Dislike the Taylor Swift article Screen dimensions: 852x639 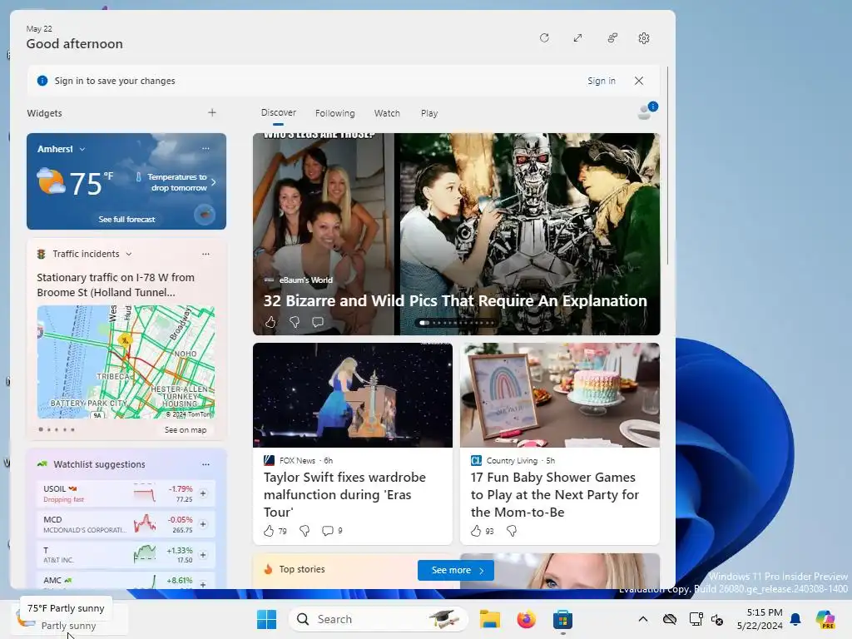305,531
